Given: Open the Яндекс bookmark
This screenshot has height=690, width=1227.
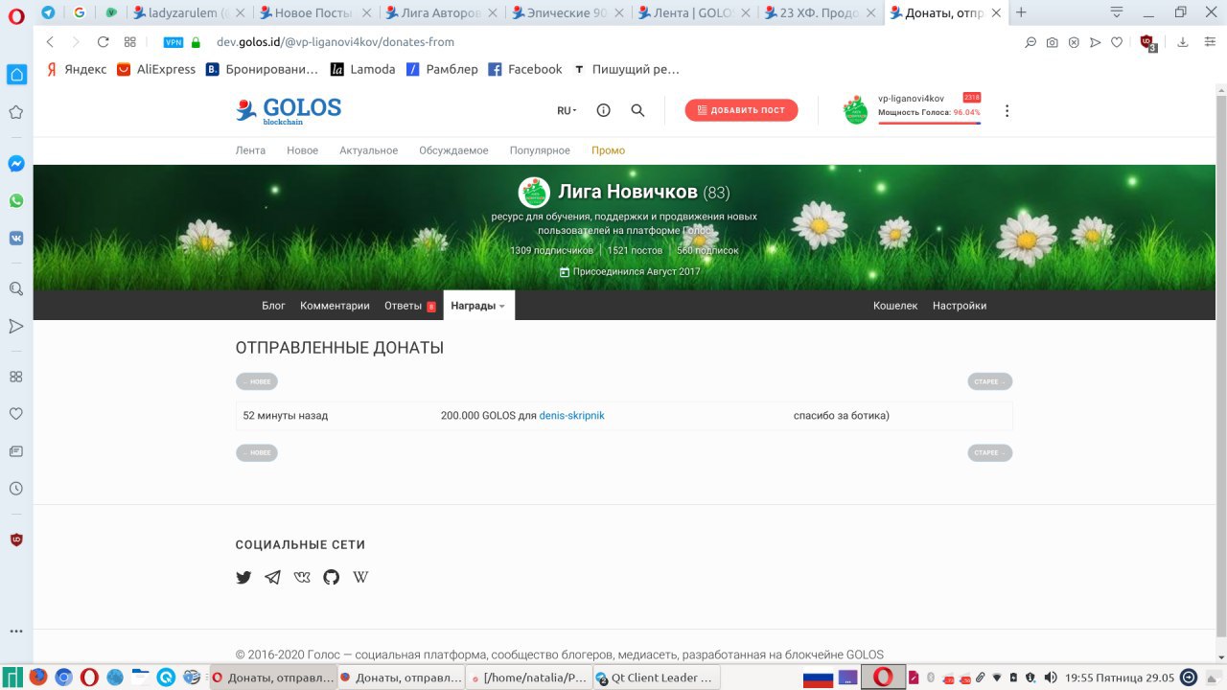Looking at the screenshot, I should pos(78,69).
